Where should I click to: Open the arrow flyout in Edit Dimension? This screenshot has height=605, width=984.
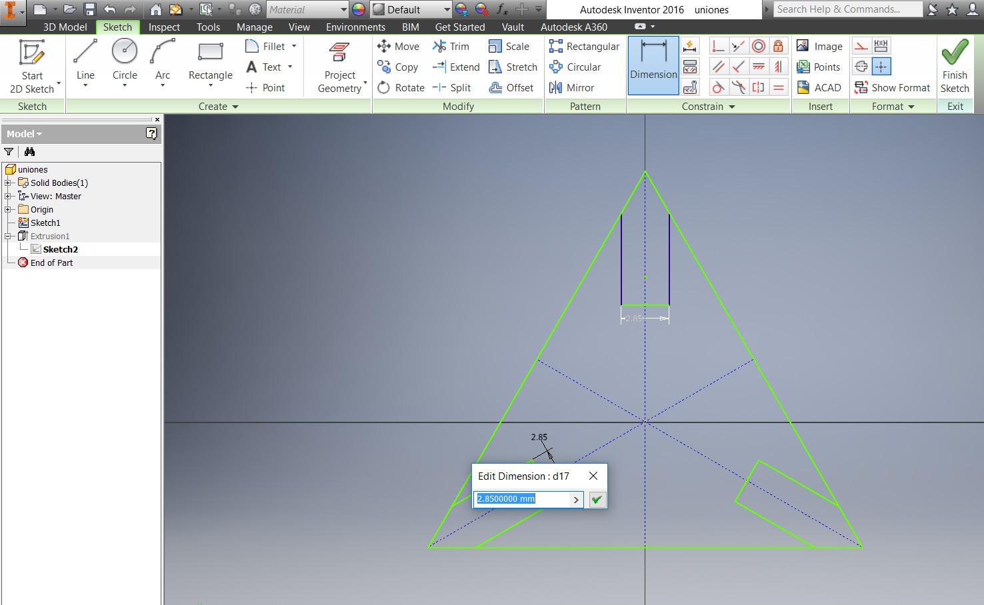point(576,499)
